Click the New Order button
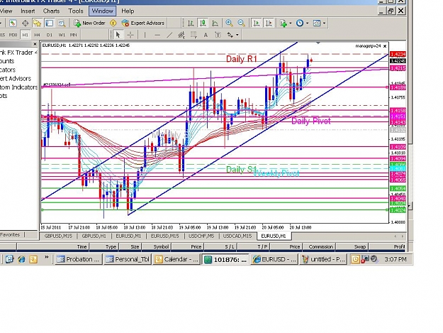The height and width of the screenshot is (333, 443). coord(89,23)
